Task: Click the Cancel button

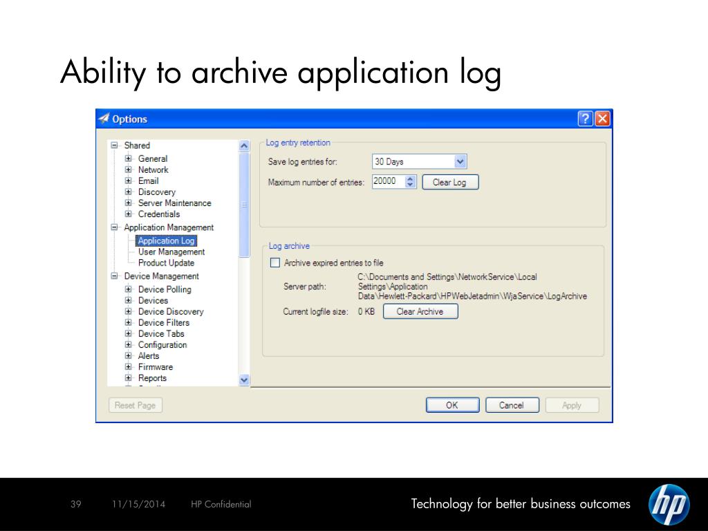Action: 512,405
